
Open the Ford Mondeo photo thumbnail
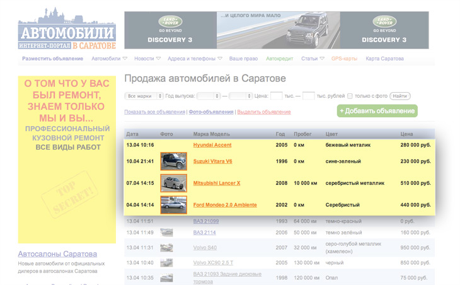point(173,205)
